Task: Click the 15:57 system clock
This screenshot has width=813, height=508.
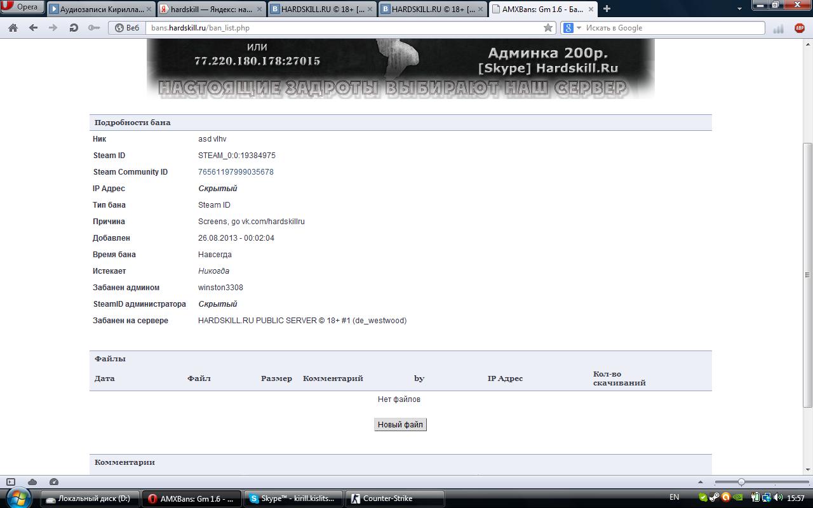Action: 796,498
